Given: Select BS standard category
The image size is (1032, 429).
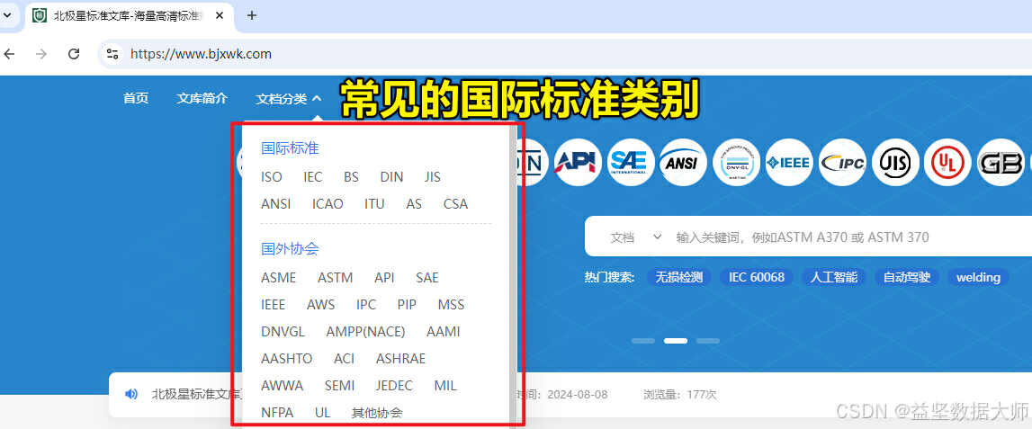Looking at the screenshot, I should 351,177.
